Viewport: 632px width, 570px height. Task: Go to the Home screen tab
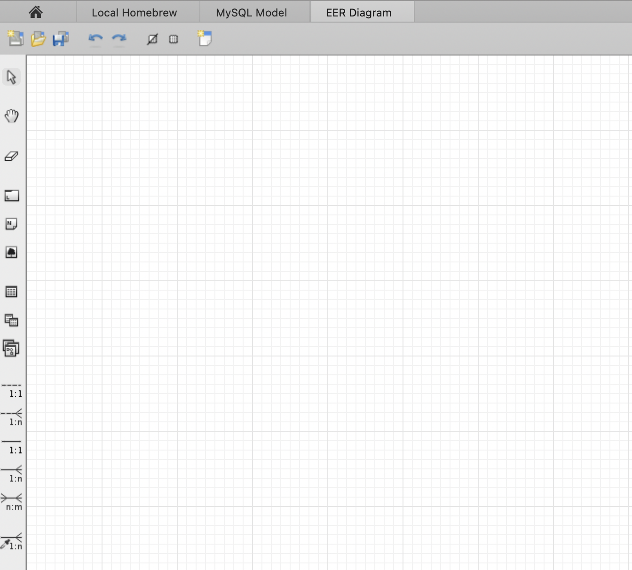(36, 12)
